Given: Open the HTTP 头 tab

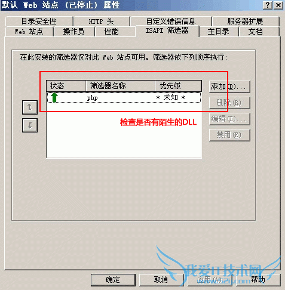Looking at the screenshot, I should tap(102, 21).
